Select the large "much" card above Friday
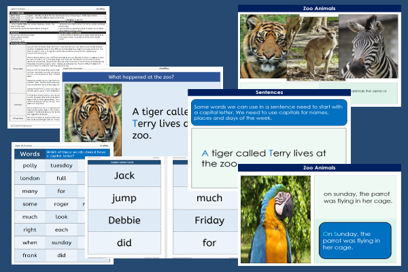Image resolution: width=408 pixels, height=272 pixels. coord(205,198)
